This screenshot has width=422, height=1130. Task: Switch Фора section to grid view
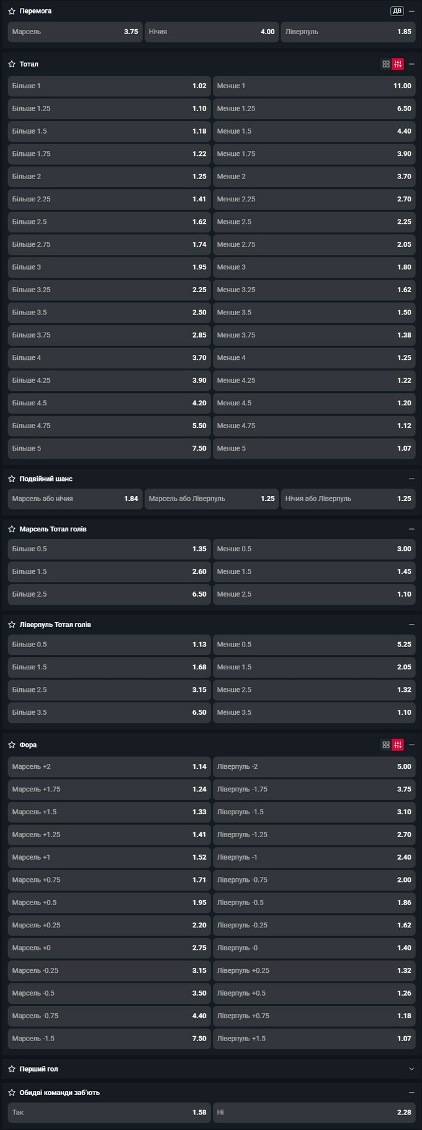pyautogui.click(x=386, y=745)
